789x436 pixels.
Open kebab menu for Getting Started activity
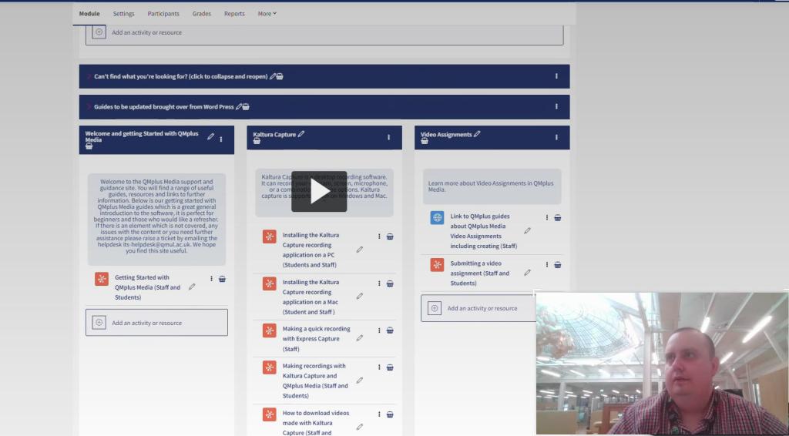[211, 279]
